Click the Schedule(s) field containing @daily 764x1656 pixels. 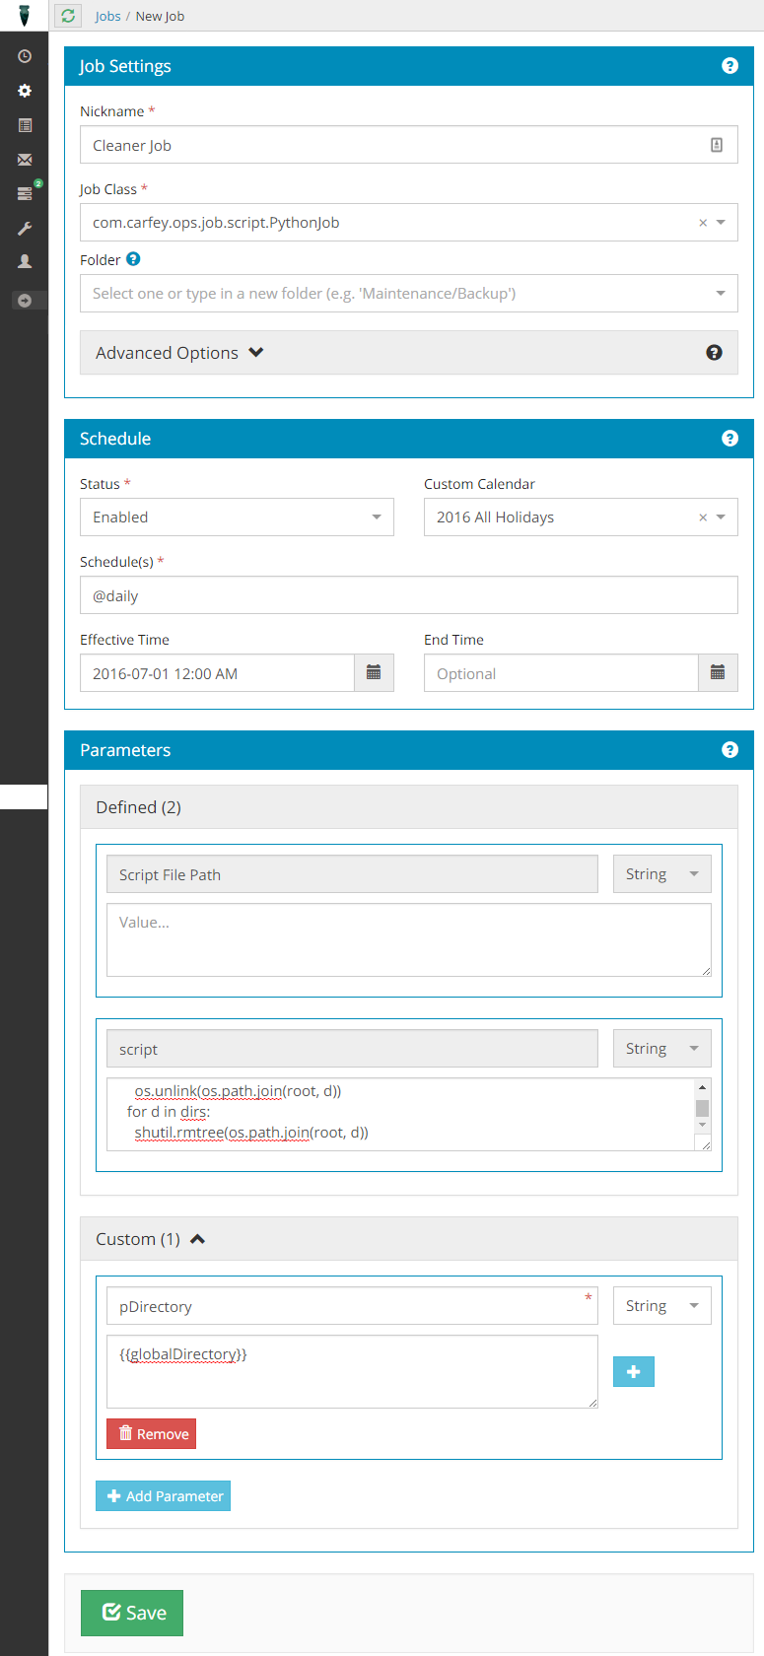(408, 595)
